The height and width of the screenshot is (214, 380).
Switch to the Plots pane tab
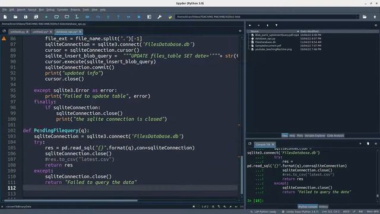tap(300, 136)
